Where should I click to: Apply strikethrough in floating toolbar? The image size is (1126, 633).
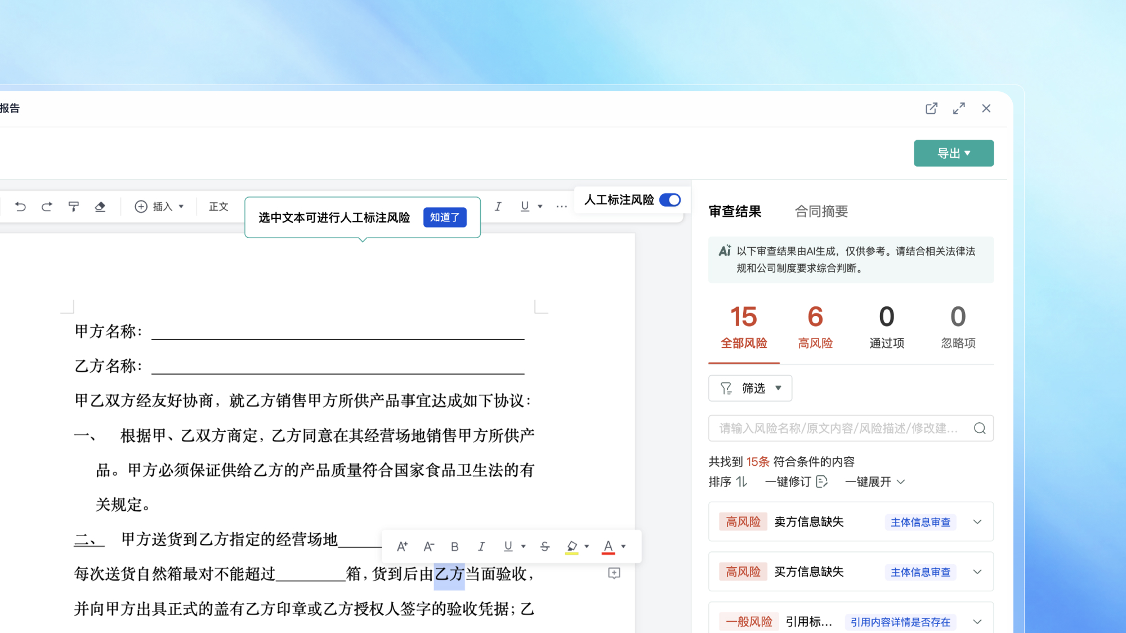pyautogui.click(x=545, y=546)
